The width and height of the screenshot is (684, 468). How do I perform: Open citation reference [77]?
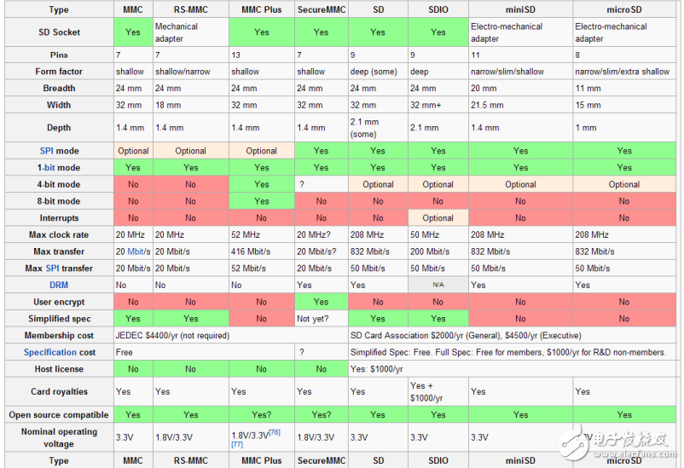pyautogui.click(x=236, y=444)
